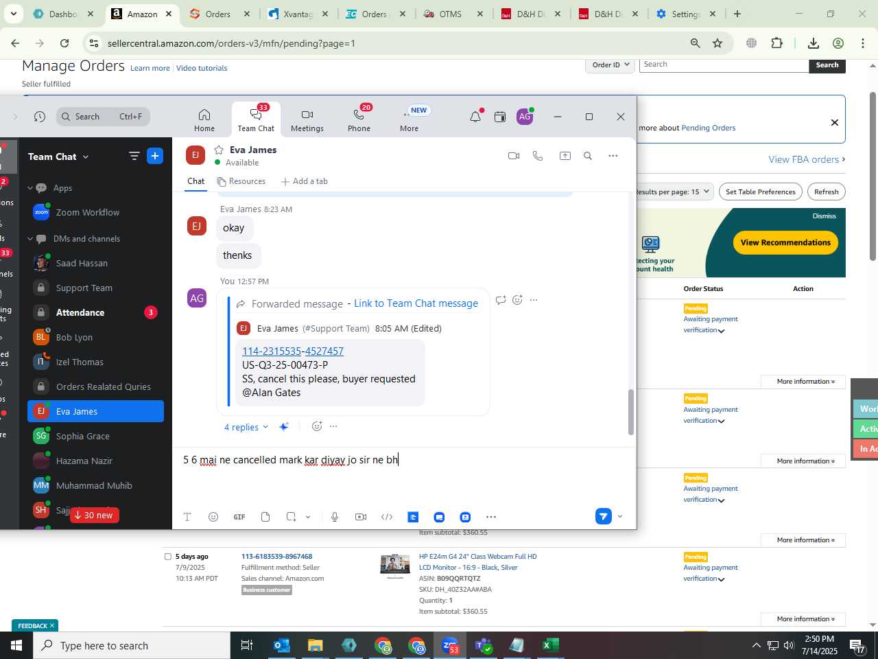Open Order ID search dropdown in Amazon
This screenshot has height=659, width=878.
coord(610,65)
